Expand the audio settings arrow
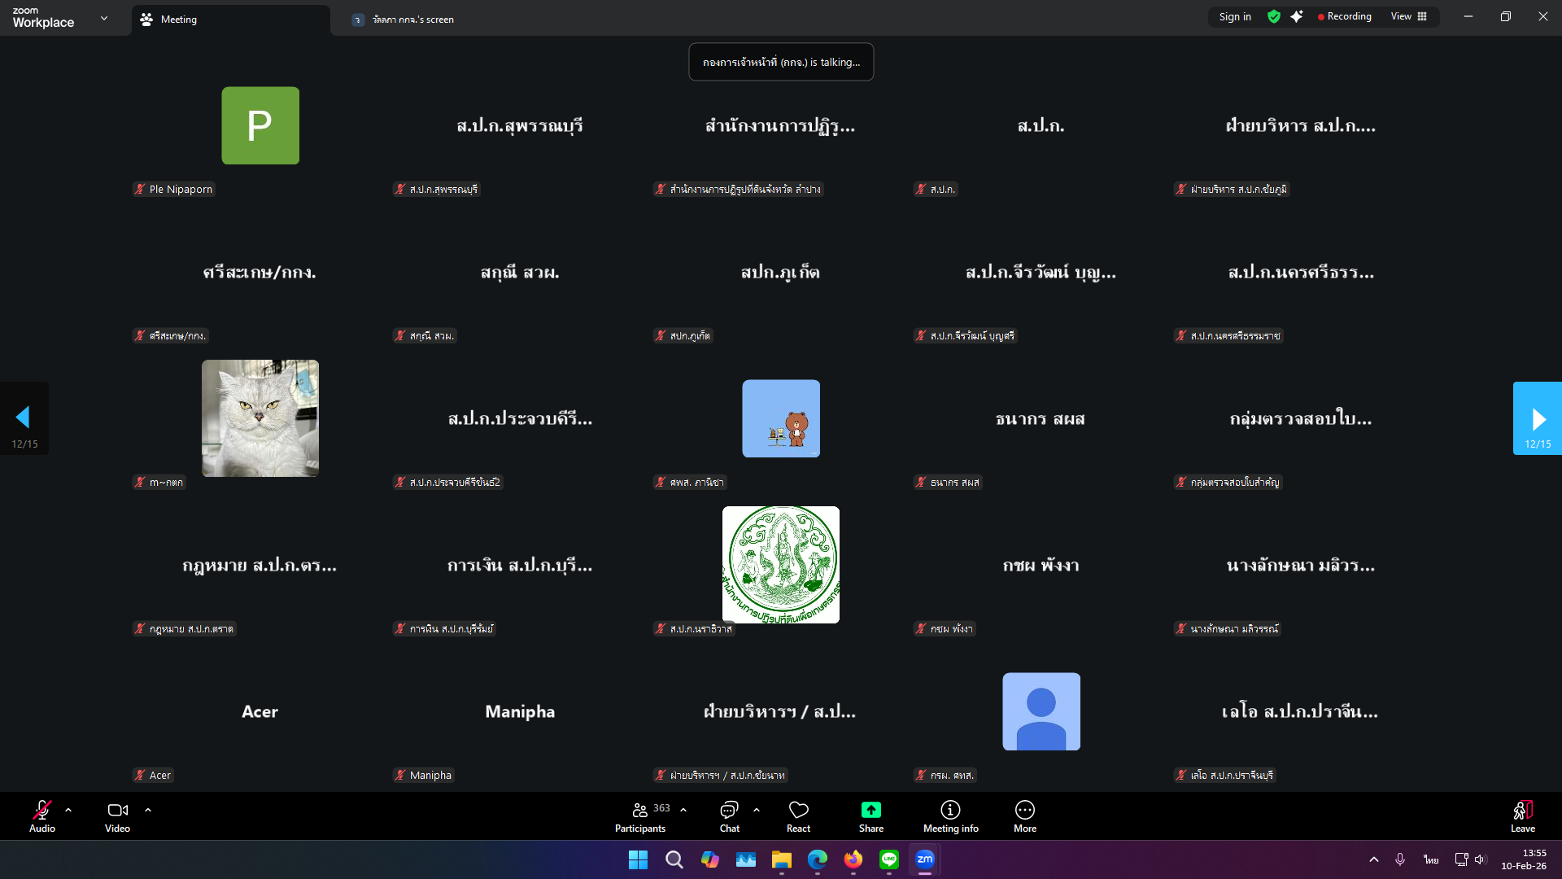Image resolution: width=1562 pixels, height=879 pixels. (68, 810)
